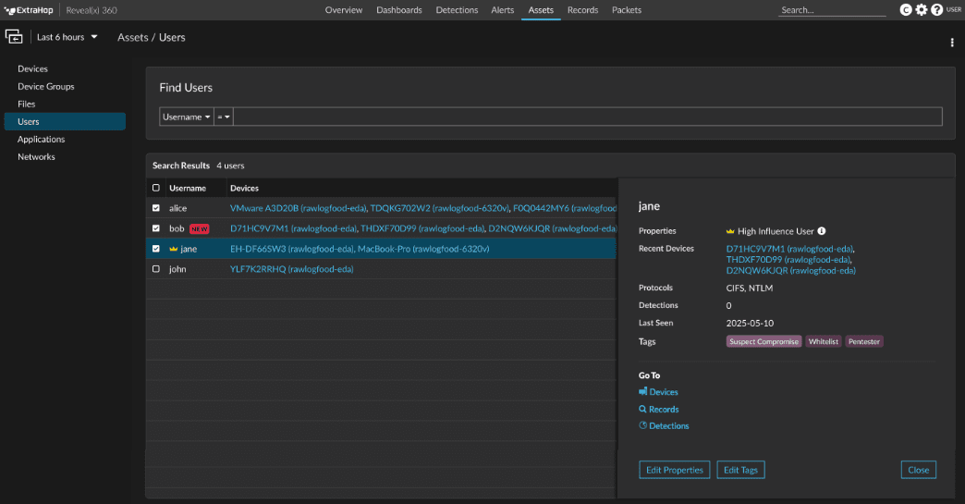Image resolution: width=965 pixels, height=504 pixels.
Task: Open john's YLF7K2RRHQ device link
Action: pyautogui.click(x=292, y=269)
